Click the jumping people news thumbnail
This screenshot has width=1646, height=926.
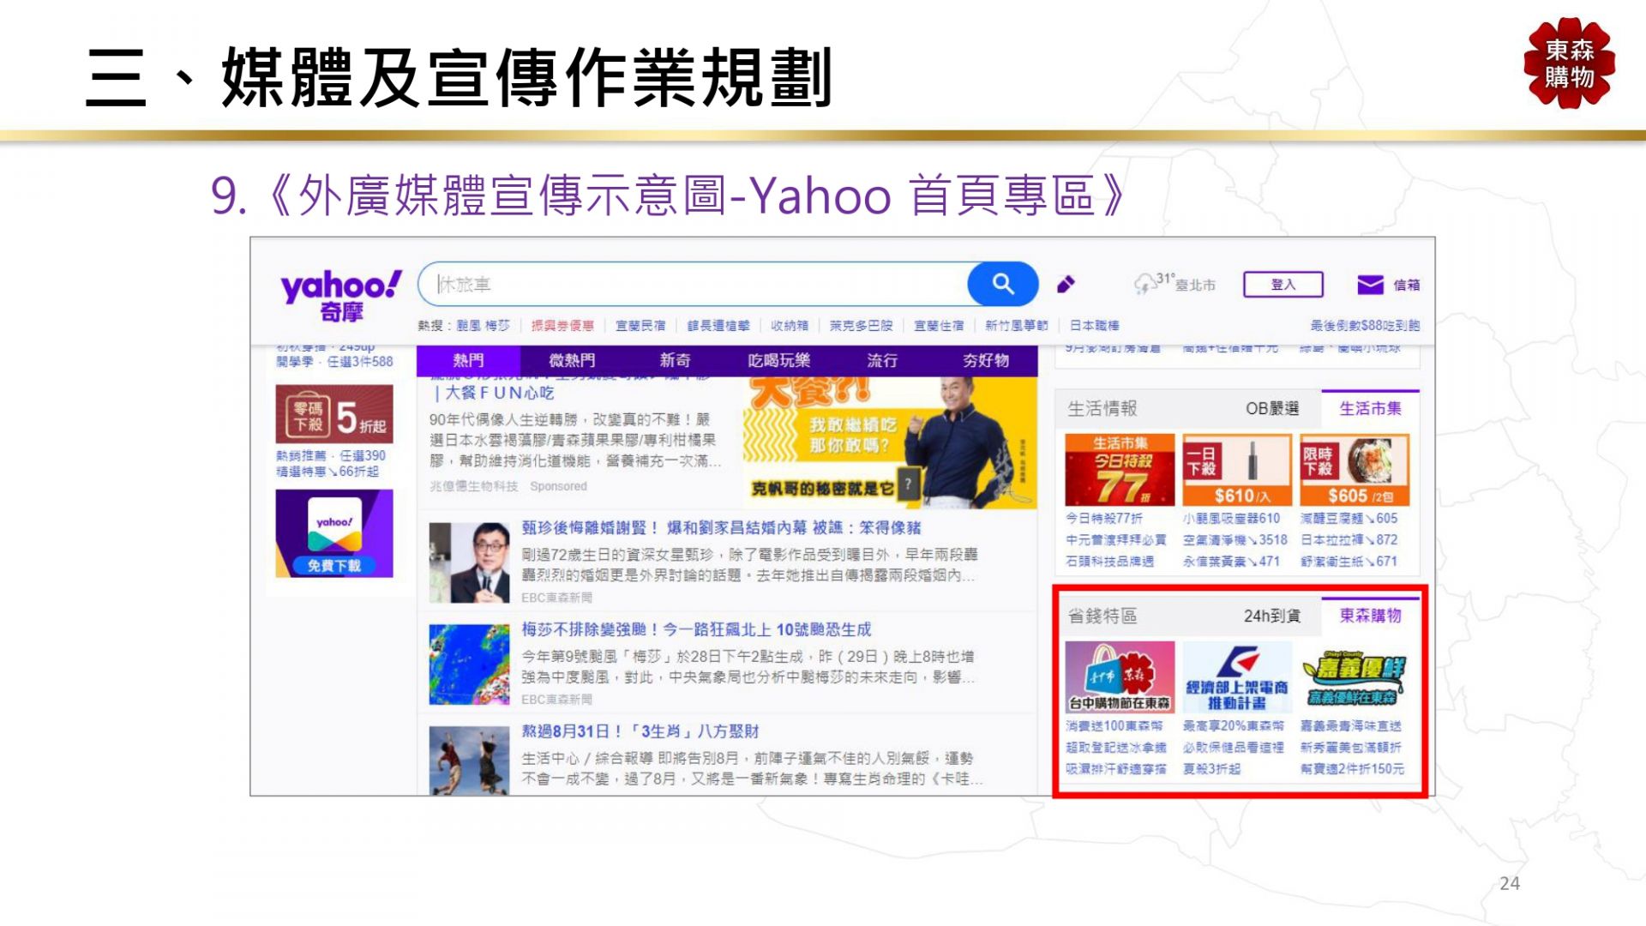point(469,761)
